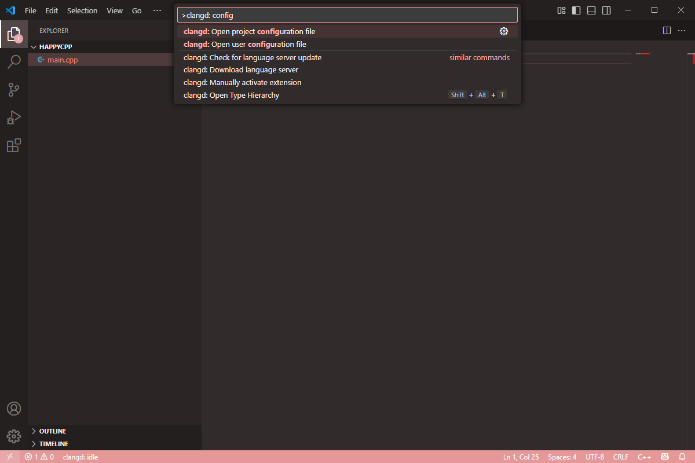Viewport: 695px width, 463px height.
Task: Click the EXPLORER panel title
Action: (54, 31)
